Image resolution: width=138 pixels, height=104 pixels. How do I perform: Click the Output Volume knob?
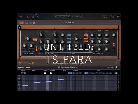coord(114,35)
